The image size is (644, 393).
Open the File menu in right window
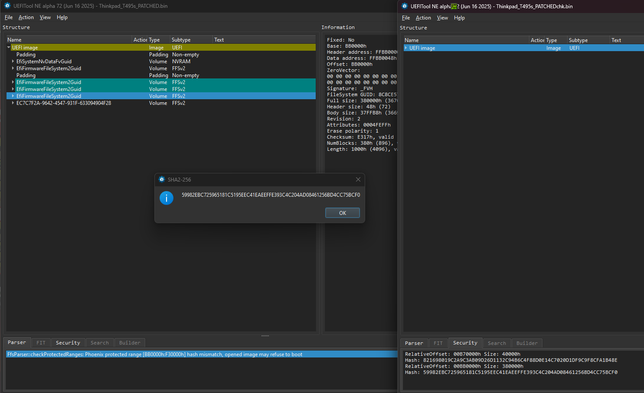pyautogui.click(x=405, y=18)
